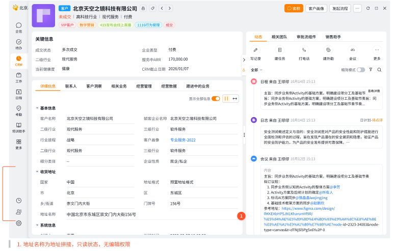Click the search magnifier in the activity feed

(x=379, y=70)
